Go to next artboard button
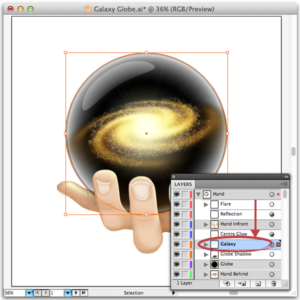Image resolution: width=300 pixels, height=300 pixels. coord(76,292)
